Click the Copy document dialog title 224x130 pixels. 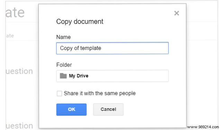80,22
